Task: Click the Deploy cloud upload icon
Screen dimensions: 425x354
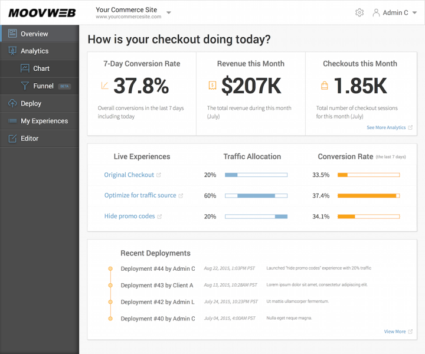Action: 12,103
